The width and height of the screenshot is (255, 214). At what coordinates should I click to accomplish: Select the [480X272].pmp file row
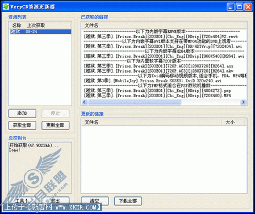157,90
